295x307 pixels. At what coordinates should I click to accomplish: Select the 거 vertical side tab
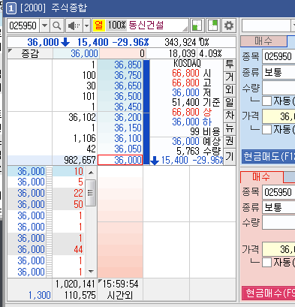point(230,78)
